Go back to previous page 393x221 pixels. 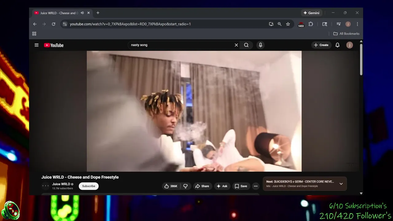(x=35, y=24)
